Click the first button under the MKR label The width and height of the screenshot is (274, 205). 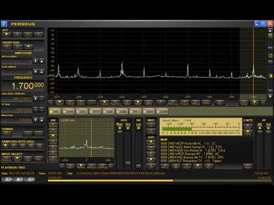[x=151, y=125]
